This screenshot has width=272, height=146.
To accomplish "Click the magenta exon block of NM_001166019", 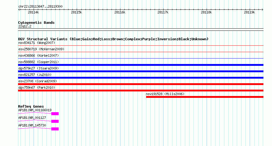I will (55, 114).
